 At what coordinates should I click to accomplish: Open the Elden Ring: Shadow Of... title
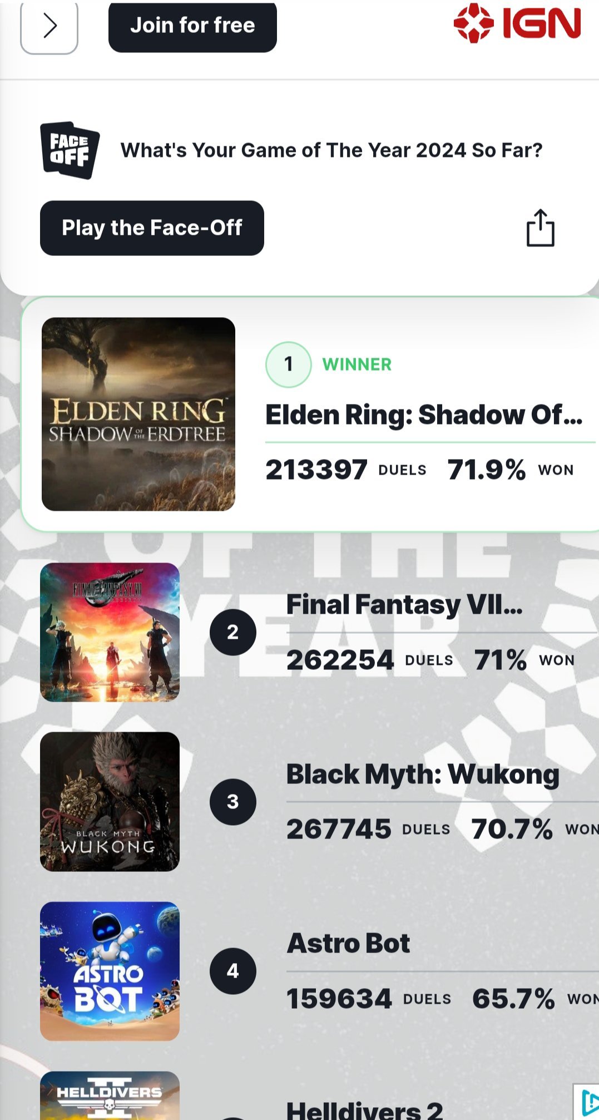click(x=424, y=415)
